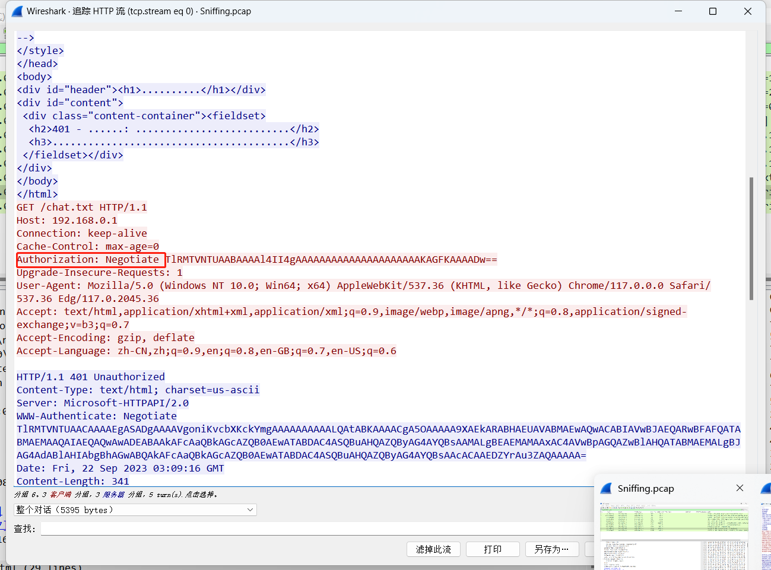Select the Sniffing.pcap preview thumbnail

[x=674, y=536]
